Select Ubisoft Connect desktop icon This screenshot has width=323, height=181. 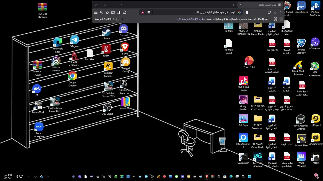tap(56, 65)
